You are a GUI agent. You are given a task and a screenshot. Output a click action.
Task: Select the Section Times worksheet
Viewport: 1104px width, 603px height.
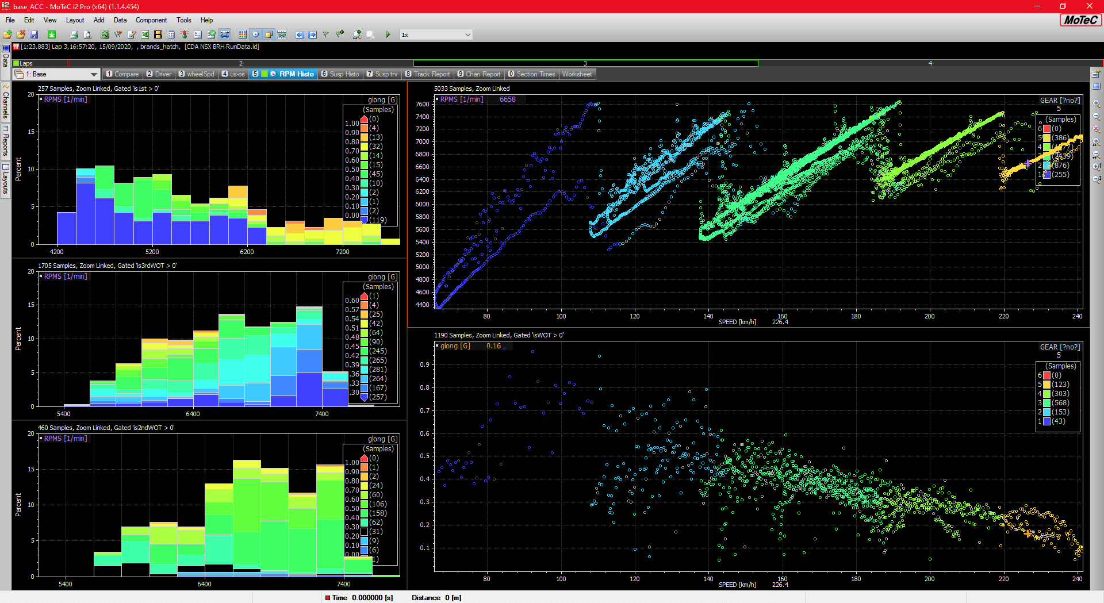click(531, 74)
